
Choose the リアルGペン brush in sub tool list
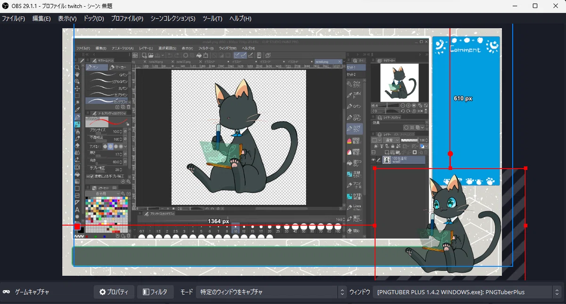[x=108, y=81]
